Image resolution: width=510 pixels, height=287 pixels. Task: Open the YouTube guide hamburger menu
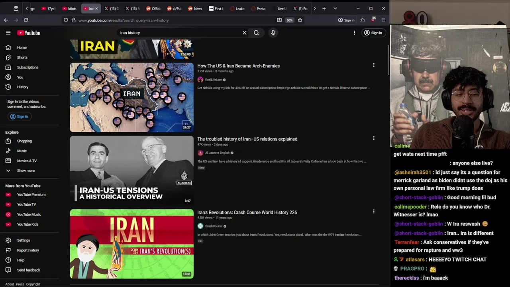tap(8, 33)
